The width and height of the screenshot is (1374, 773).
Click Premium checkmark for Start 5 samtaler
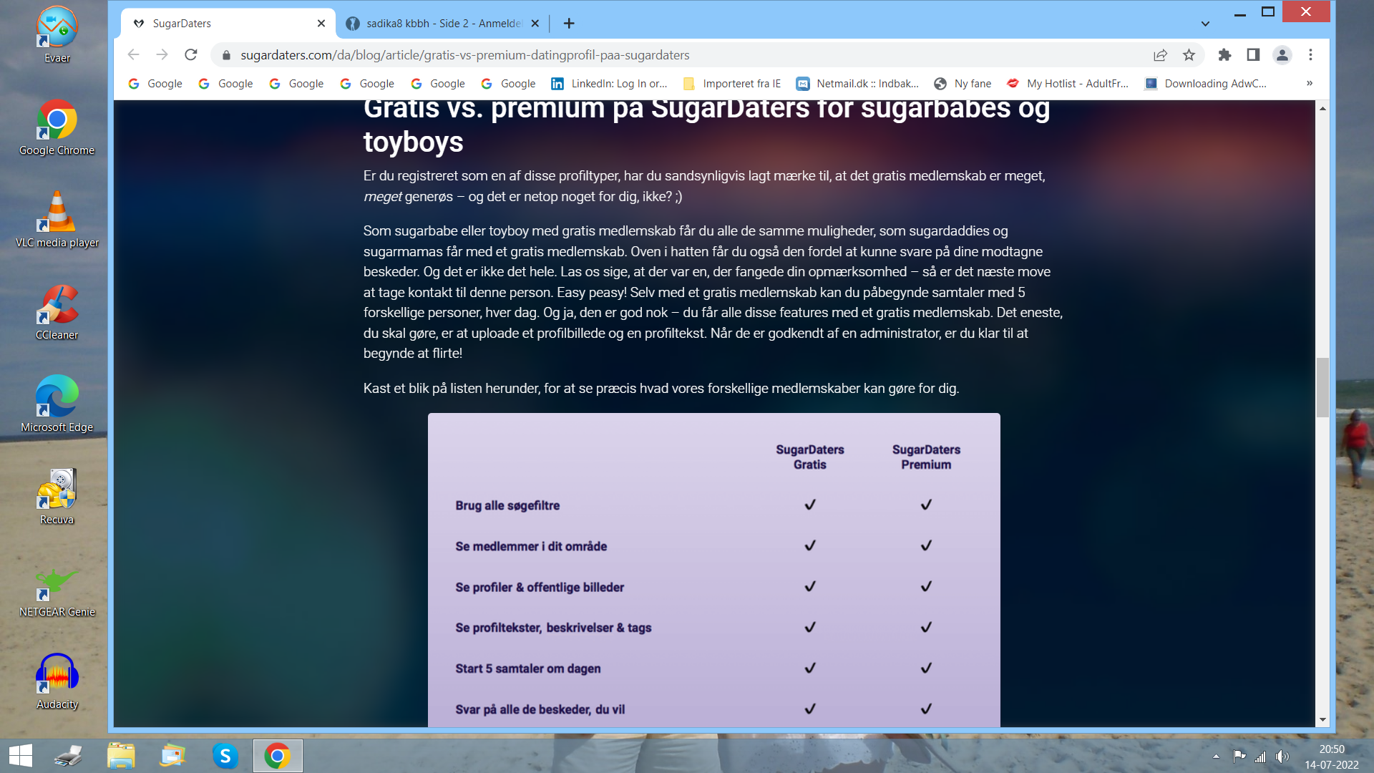926,668
